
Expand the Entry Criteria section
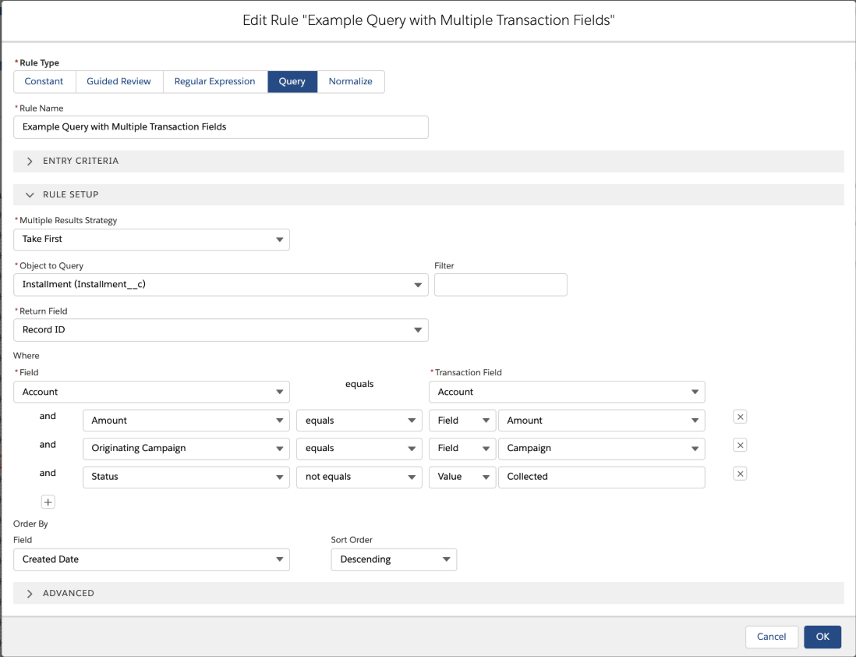(29, 161)
